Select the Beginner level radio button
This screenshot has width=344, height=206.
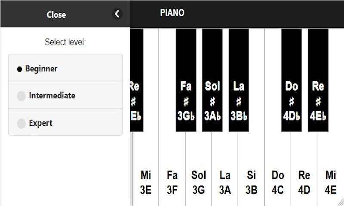19,69
